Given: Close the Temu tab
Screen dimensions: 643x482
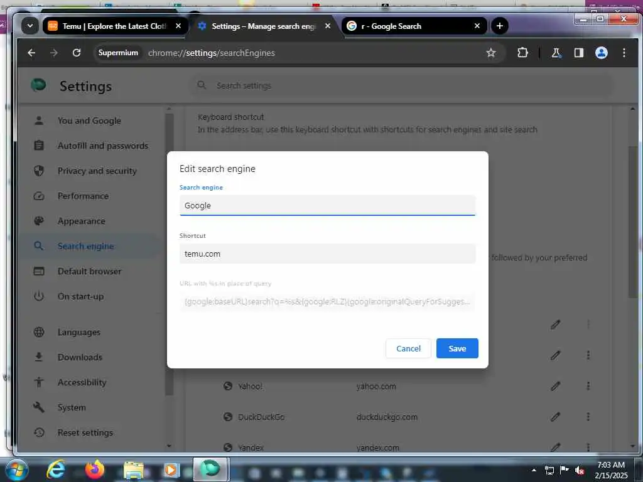Looking at the screenshot, I should click(x=178, y=26).
